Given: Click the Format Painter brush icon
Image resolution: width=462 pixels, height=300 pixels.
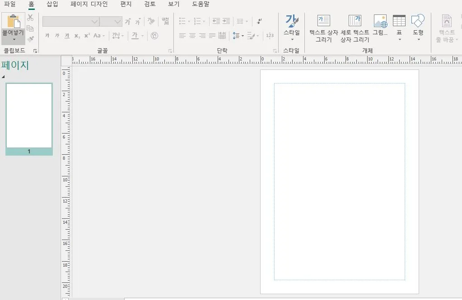Looking at the screenshot, I should point(30,39).
